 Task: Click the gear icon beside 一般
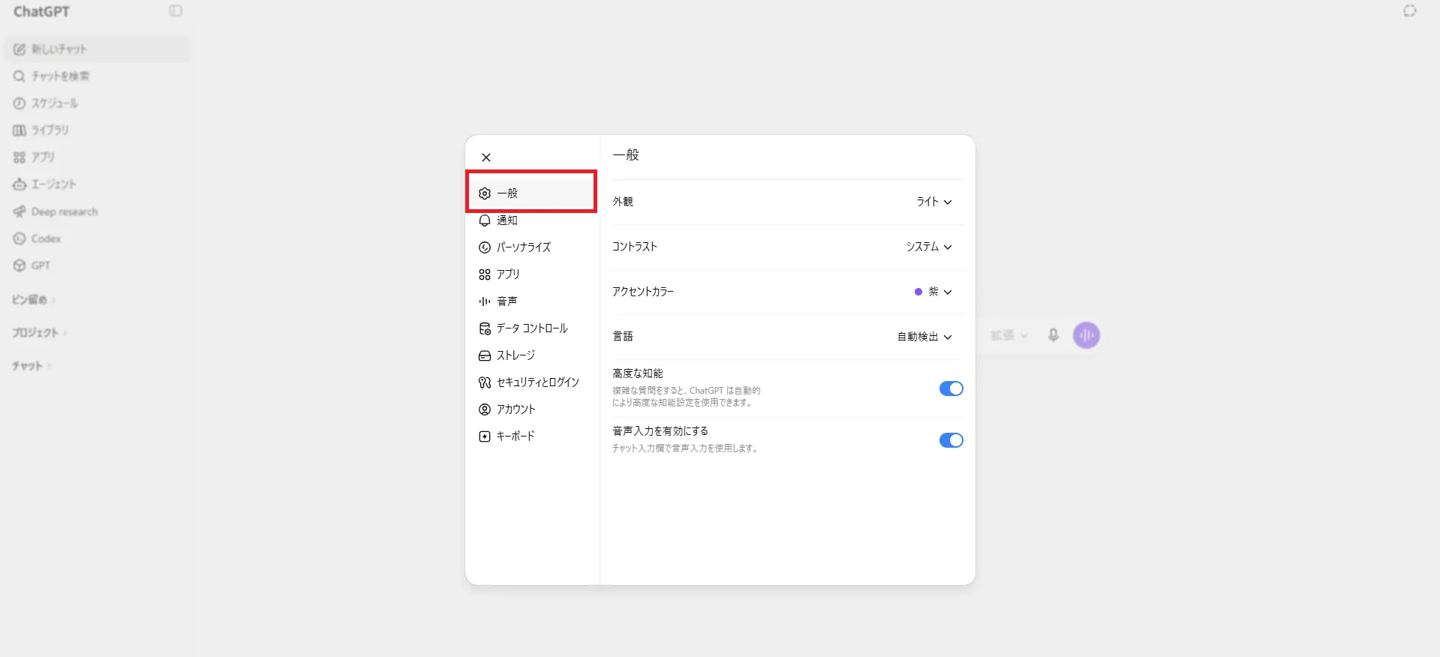pyautogui.click(x=485, y=193)
